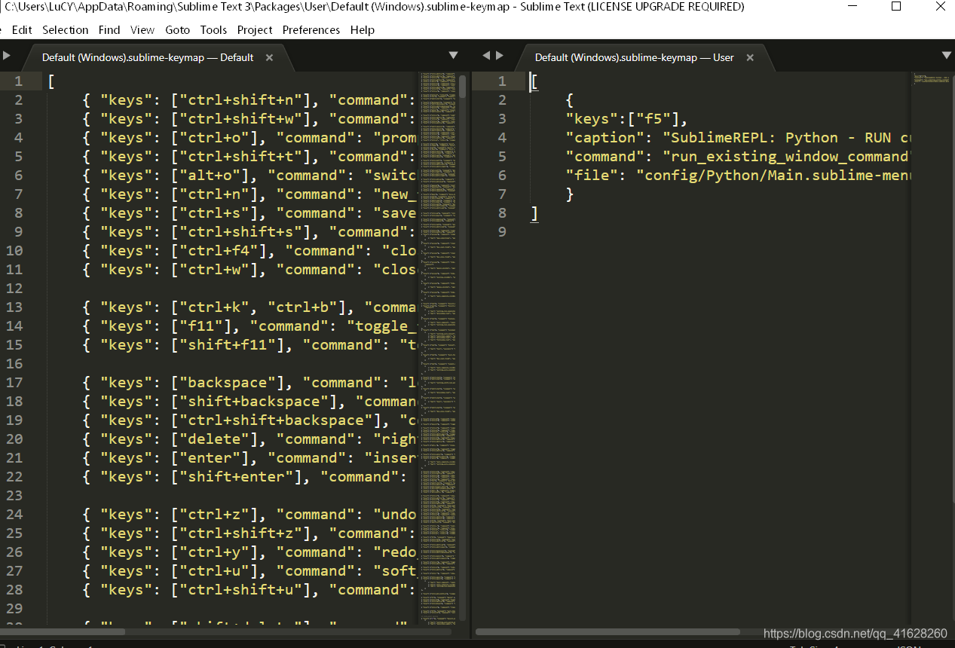Minimize the Sublime Text window

[854, 7]
